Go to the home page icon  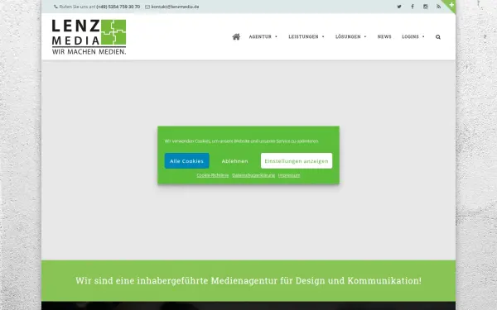point(236,36)
